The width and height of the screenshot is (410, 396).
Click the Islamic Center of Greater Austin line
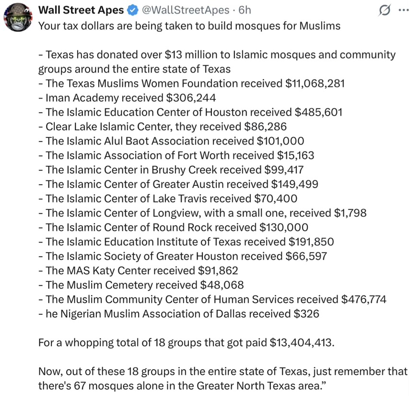178,184
